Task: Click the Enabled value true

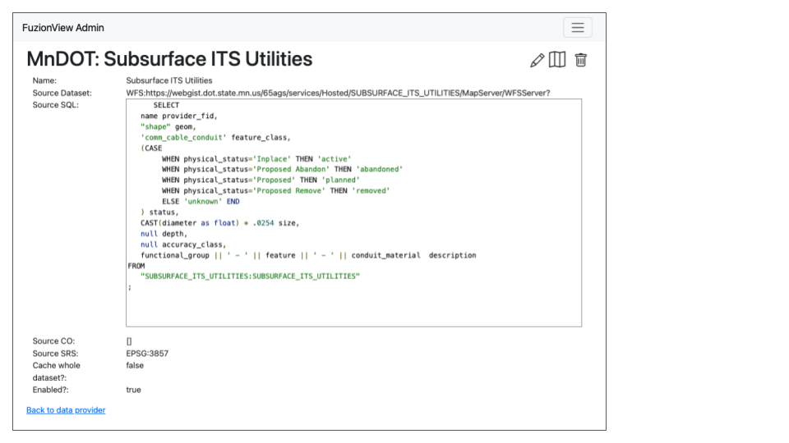Action: (133, 390)
